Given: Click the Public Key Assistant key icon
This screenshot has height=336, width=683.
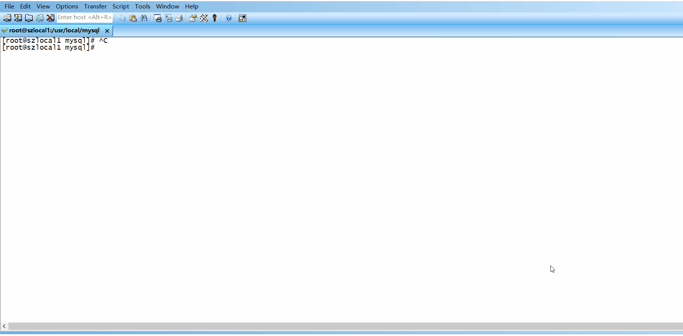Looking at the screenshot, I should pyautogui.click(x=215, y=18).
